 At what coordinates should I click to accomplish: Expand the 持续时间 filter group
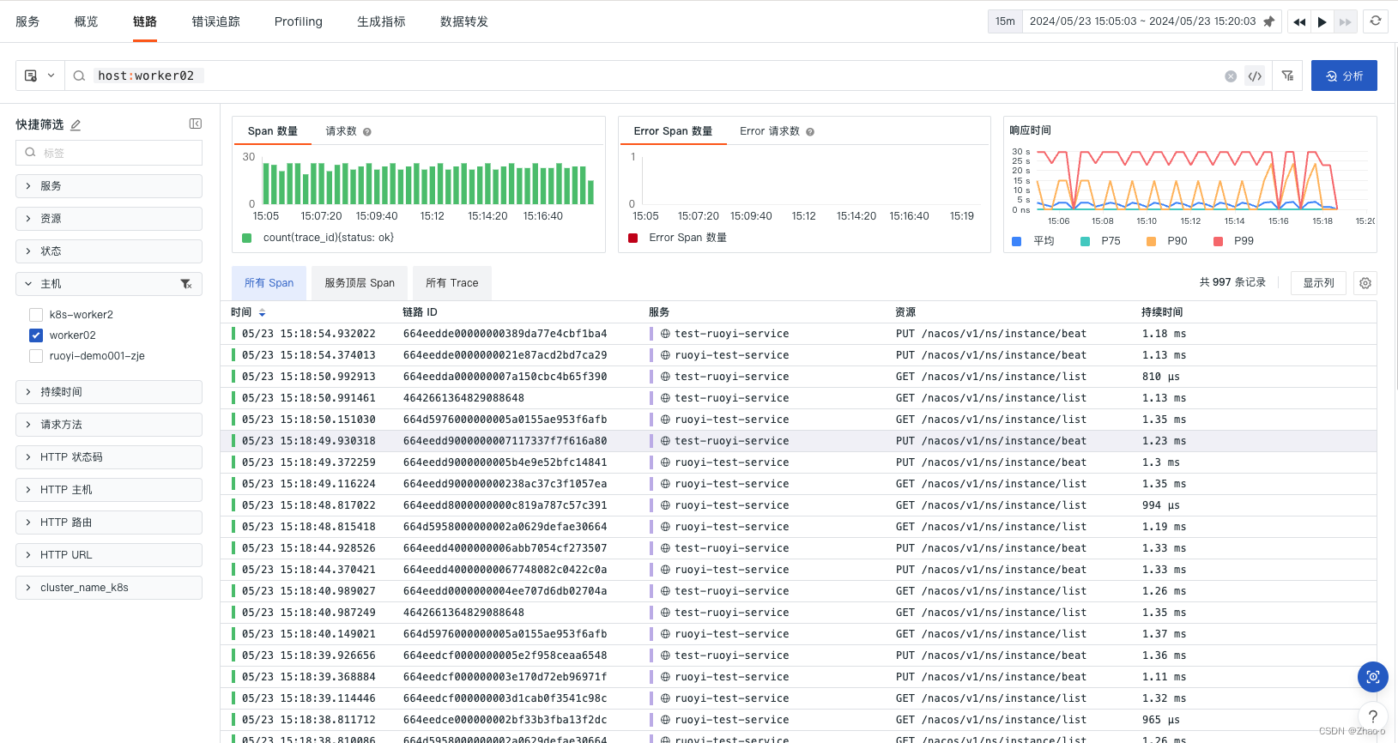point(109,392)
